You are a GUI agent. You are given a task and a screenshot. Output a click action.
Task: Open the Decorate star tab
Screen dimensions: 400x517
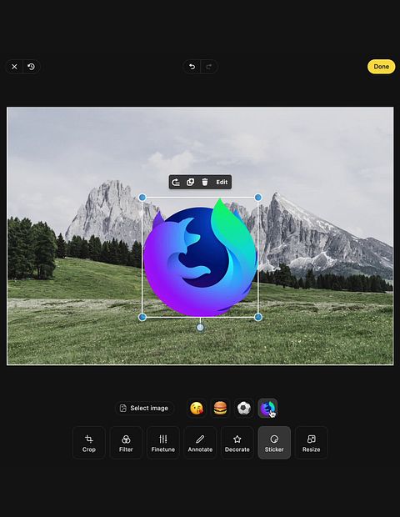(237, 443)
